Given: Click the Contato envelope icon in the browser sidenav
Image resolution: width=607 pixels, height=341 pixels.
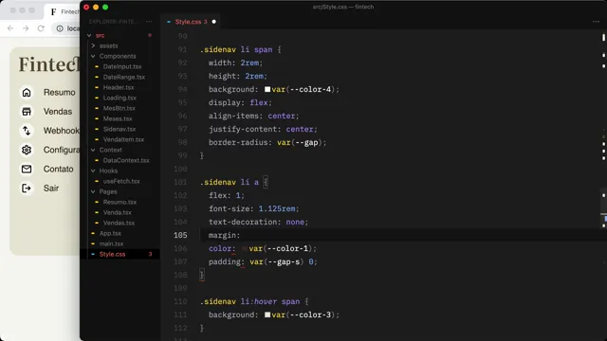Looking at the screenshot, I should click(27, 169).
